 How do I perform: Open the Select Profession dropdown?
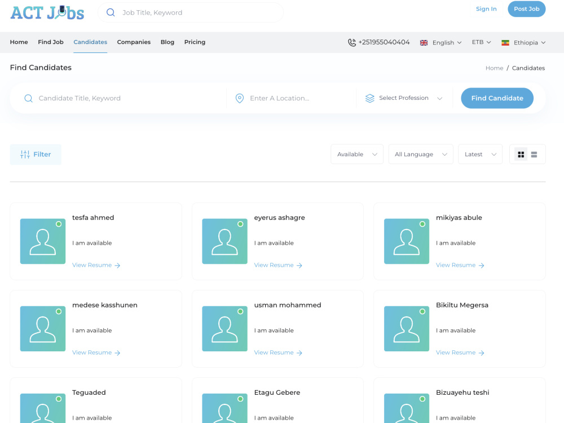[x=404, y=98]
